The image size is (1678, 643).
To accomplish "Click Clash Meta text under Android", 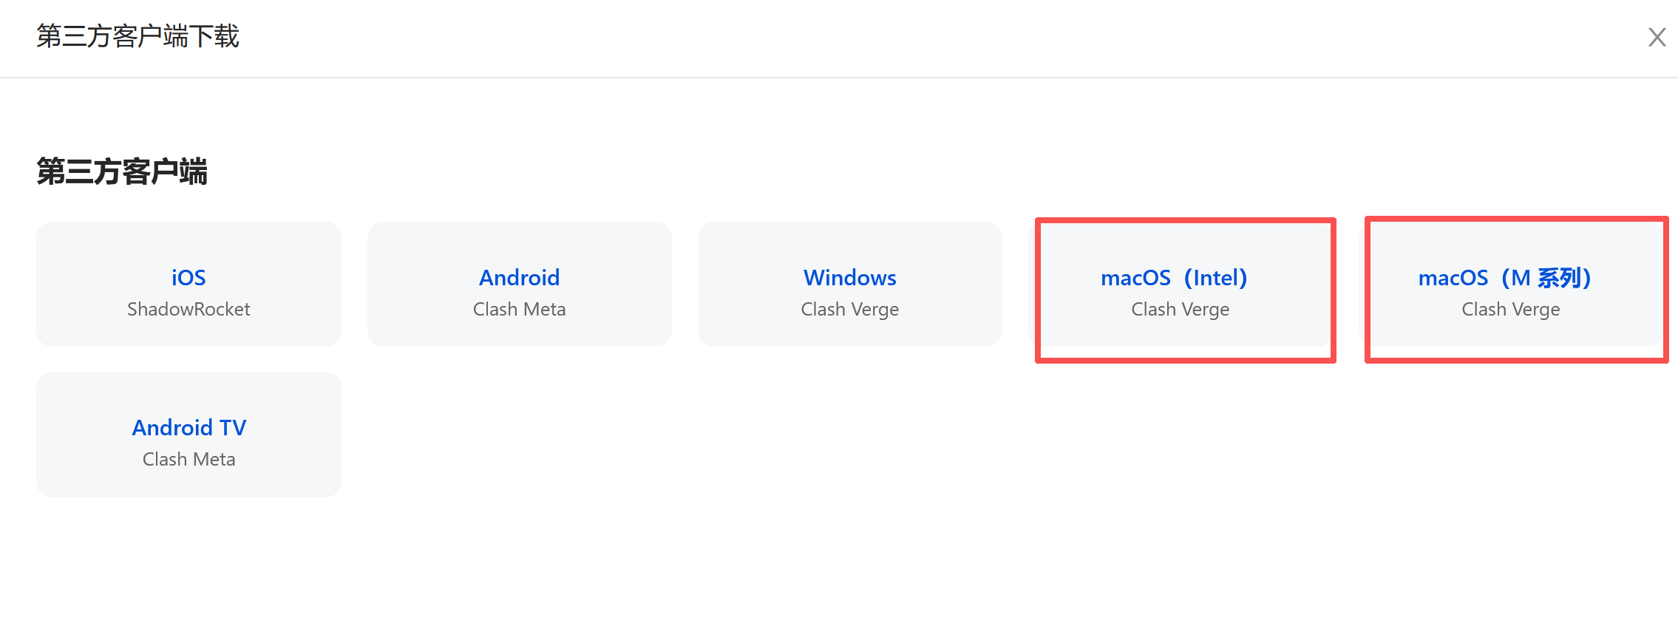I will [519, 309].
